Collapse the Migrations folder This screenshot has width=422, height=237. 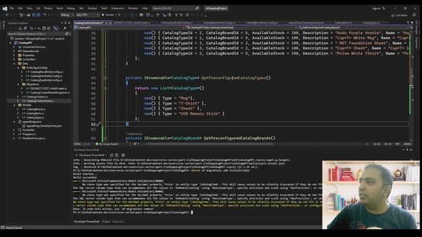pyautogui.click(x=18, y=84)
